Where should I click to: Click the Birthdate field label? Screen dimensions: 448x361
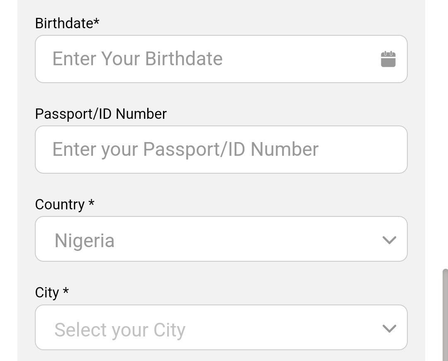point(64,23)
